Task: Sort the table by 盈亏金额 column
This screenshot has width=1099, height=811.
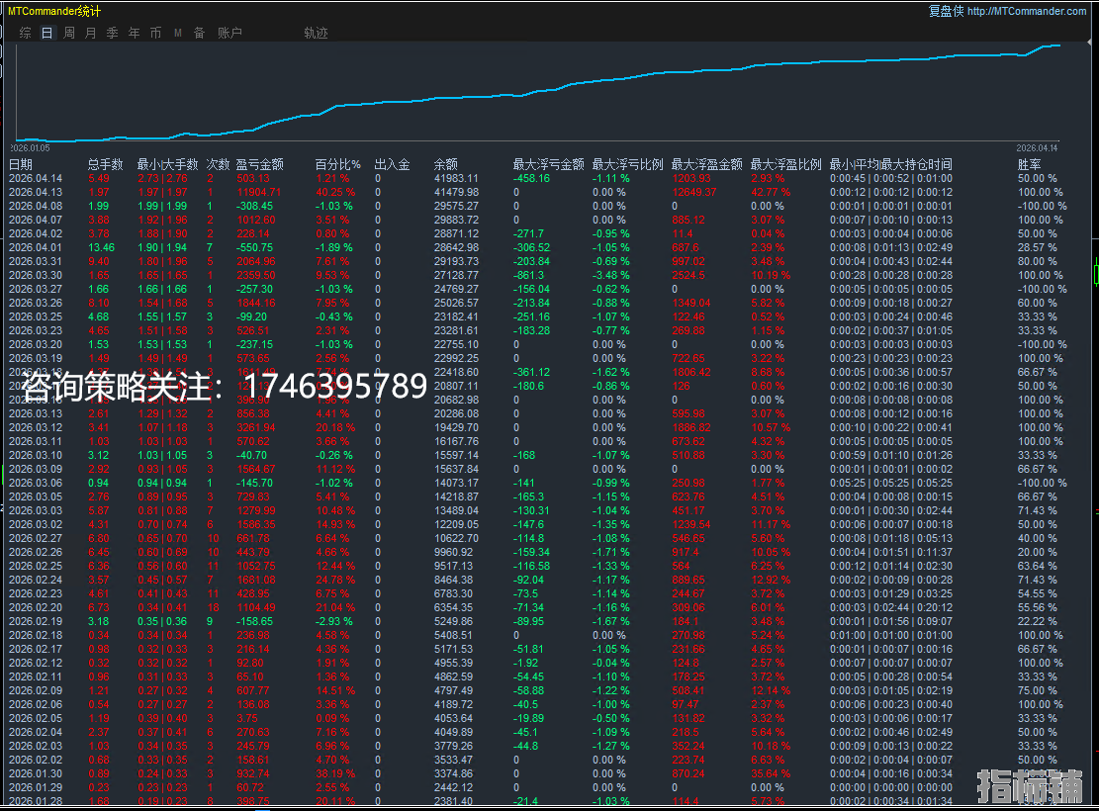Action: (258, 163)
